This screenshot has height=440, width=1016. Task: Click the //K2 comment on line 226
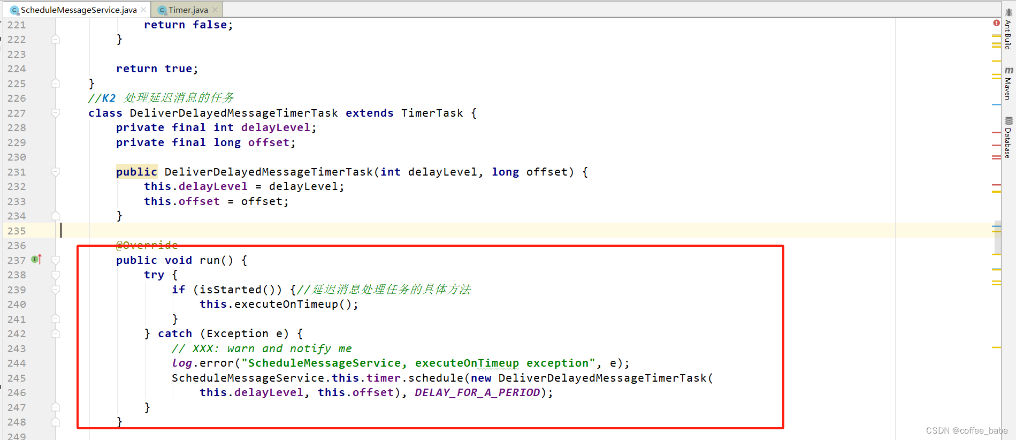pyautogui.click(x=161, y=98)
